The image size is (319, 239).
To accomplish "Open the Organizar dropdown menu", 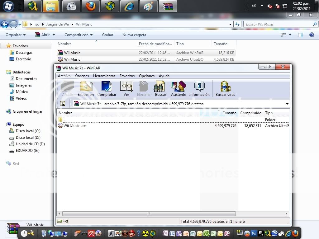I will tap(16, 35).
